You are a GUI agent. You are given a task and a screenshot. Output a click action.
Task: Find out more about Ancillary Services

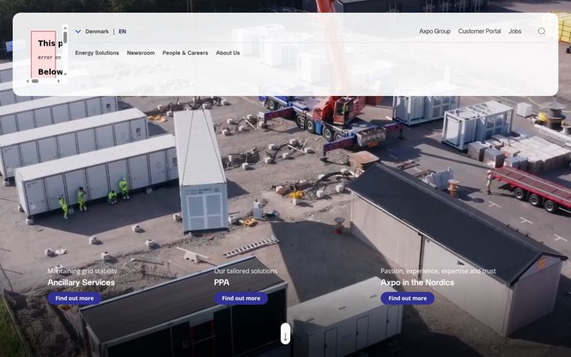click(75, 298)
